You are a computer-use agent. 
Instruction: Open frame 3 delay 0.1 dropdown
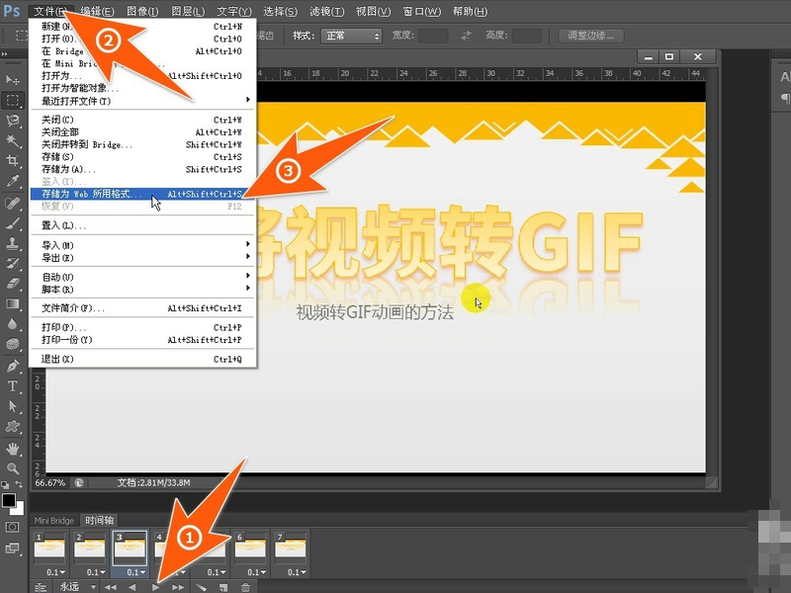(135, 572)
